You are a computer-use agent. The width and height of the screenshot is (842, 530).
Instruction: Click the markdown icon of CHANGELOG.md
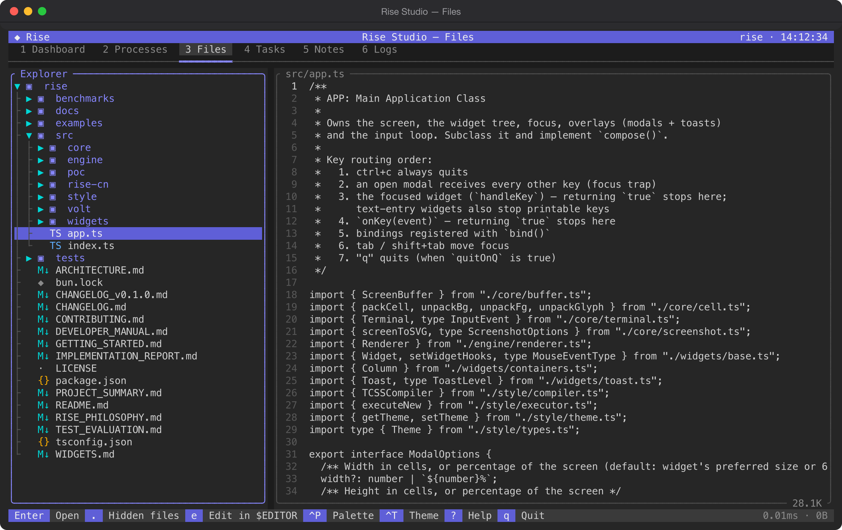point(43,307)
